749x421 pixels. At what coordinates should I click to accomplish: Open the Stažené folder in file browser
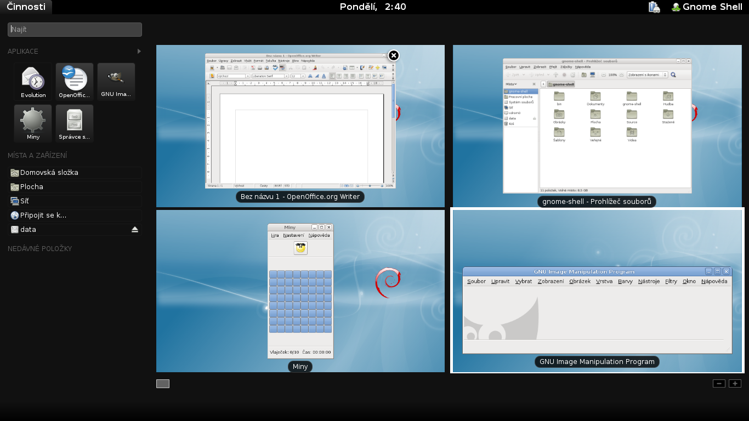[x=668, y=117]
